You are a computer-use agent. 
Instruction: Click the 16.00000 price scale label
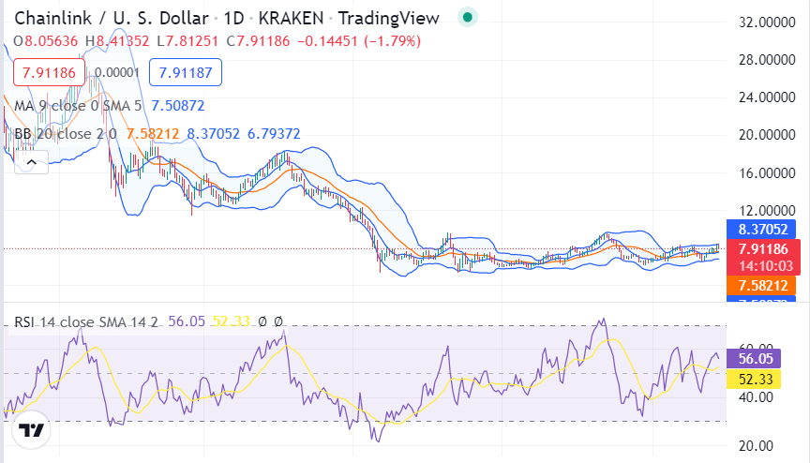(767, 172)
